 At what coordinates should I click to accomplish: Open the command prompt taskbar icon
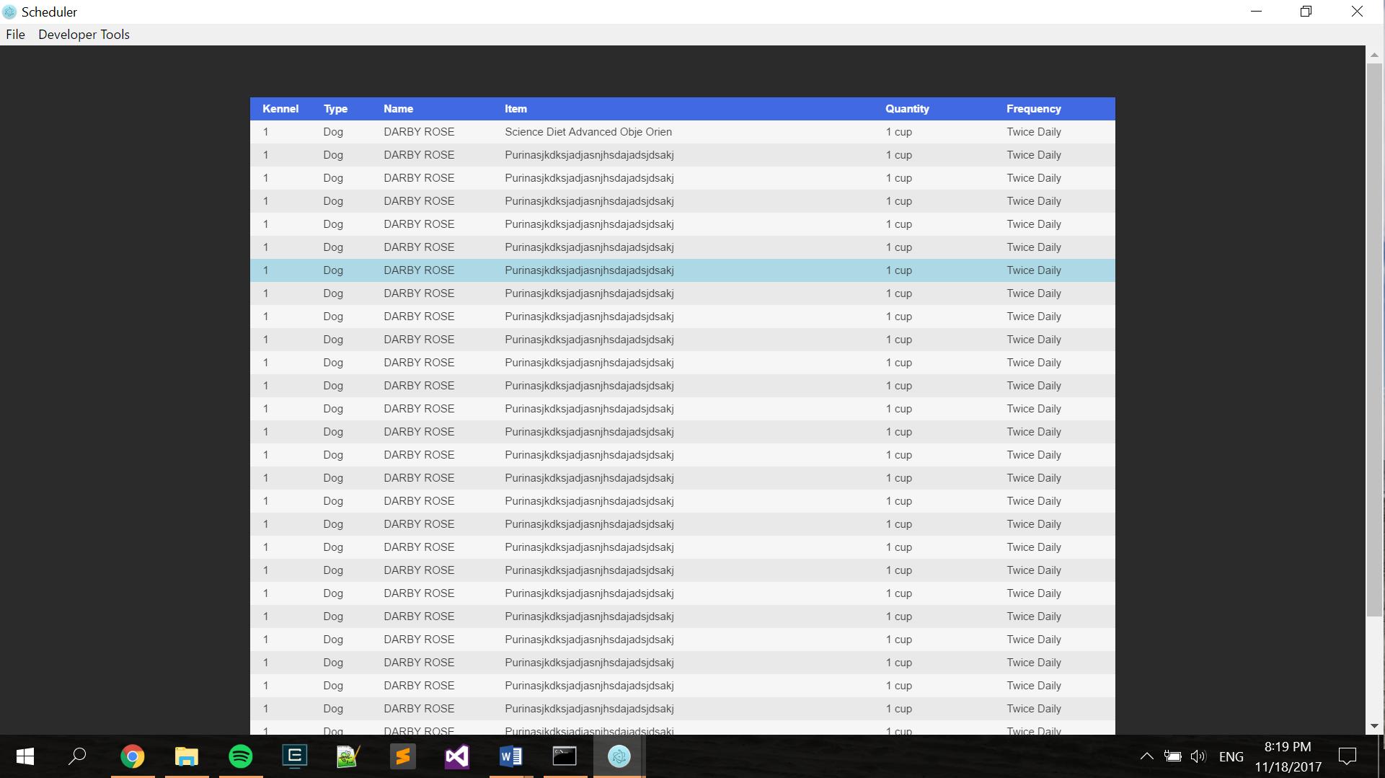pyautogui.click(x=565, y=756)
